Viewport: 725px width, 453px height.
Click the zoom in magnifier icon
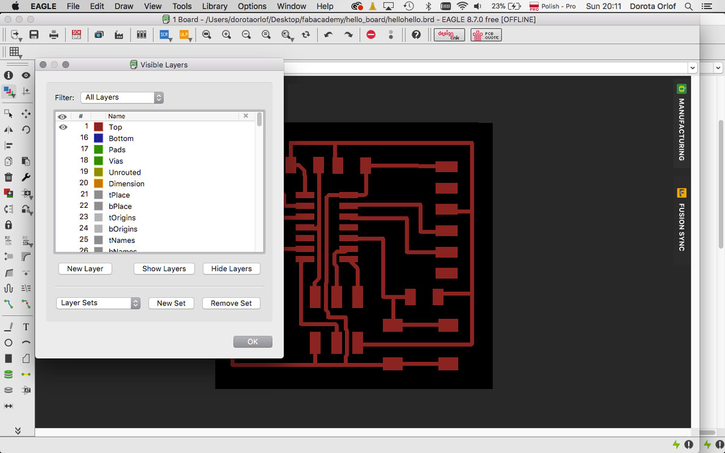pyautogui.click(x=227, y=35)
